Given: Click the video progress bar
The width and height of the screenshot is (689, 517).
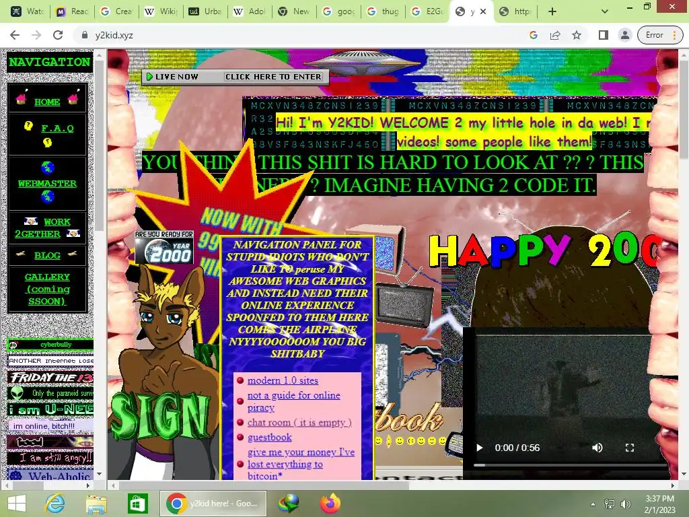Looking at the screenshot, I should click(571, 464).
